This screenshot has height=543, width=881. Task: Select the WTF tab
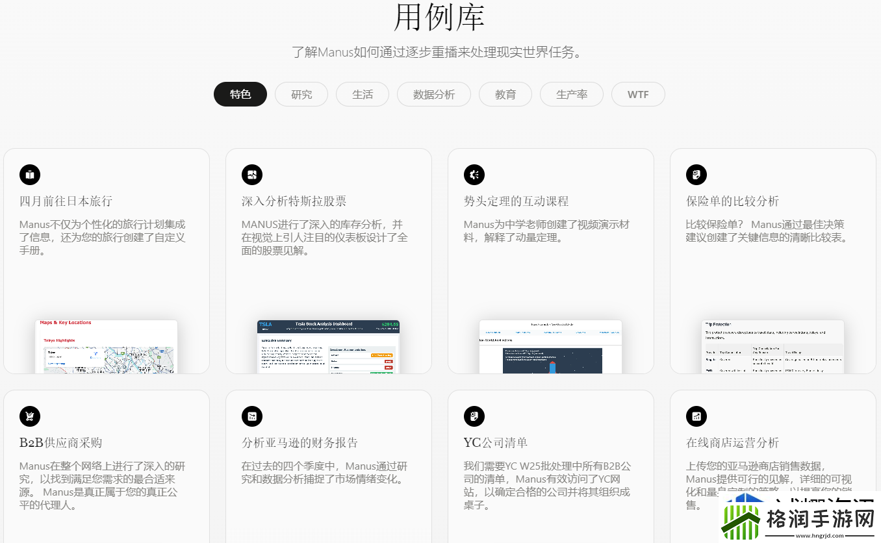tap(638, 94)
